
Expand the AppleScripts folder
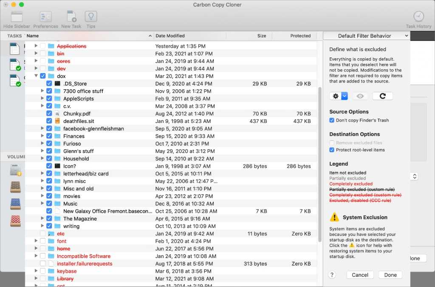point(42,98)
